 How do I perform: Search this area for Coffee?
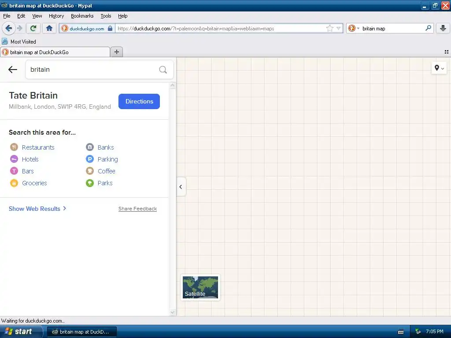click(106, 171)
